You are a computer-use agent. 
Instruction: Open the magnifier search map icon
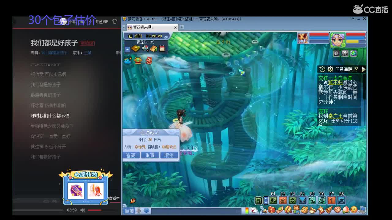point(145,49)
